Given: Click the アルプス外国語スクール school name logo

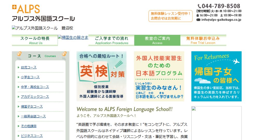Looking at the screenshot, I should tap(43, 18).
